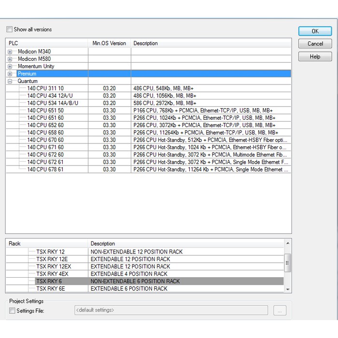The height and width of the screenshot is (338, 338).
Task: Expand the Premium PLC family
Action: [x=10, y=74]
